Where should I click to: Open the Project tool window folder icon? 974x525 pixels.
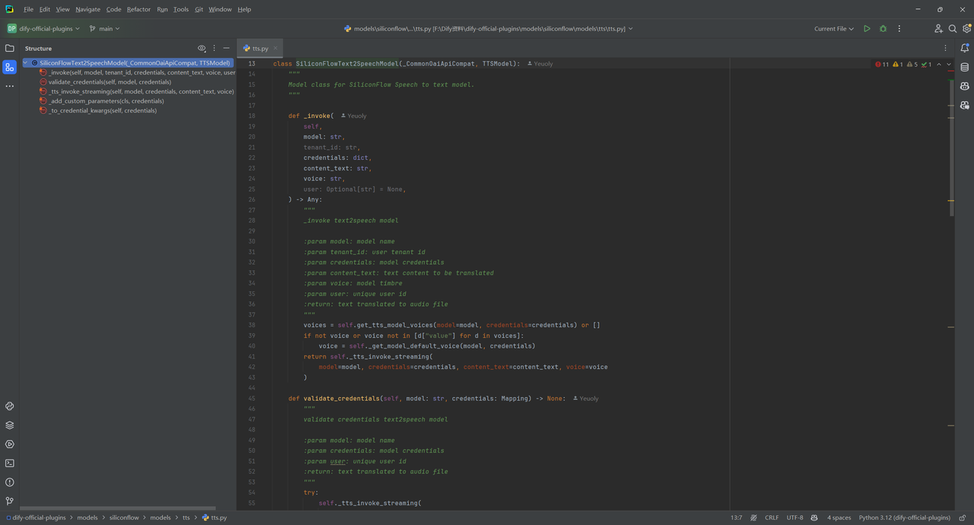point(10,48)
